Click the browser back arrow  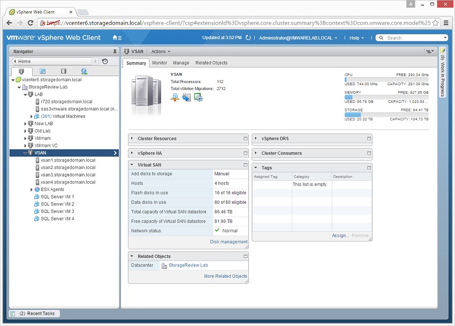(9, 23)
